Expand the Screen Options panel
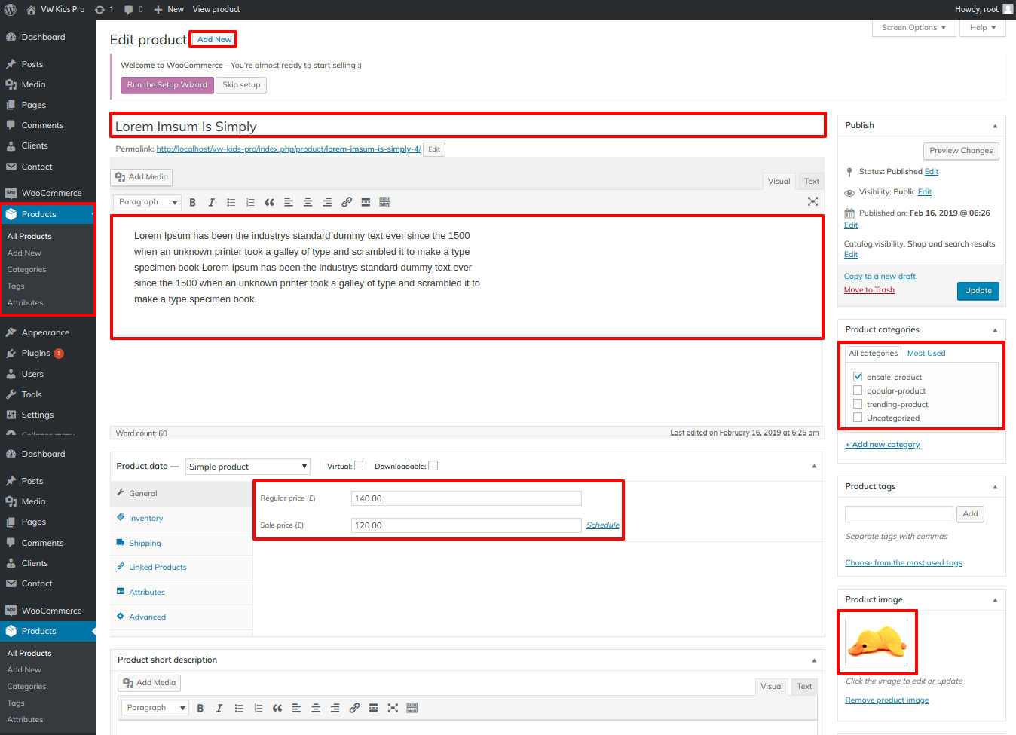The height and width of the screenshot is (735, 1016). point(913,28)
